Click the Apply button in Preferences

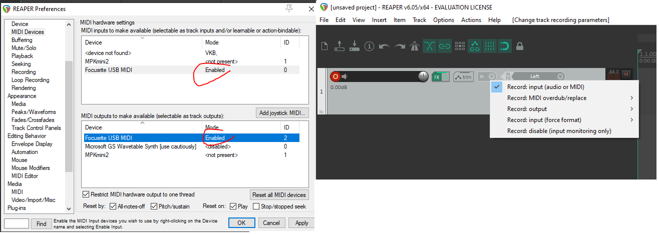[x=302, y=223]
